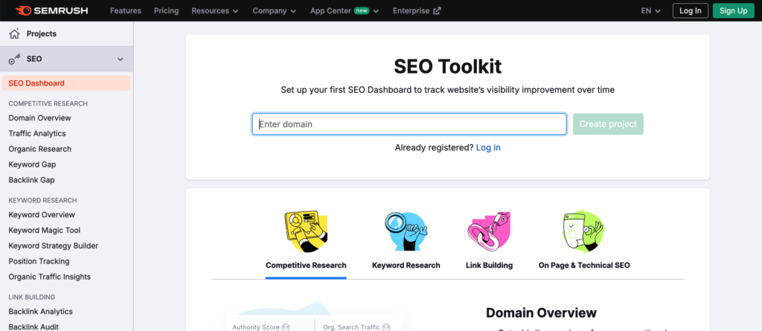Open Backlink Gap in the sidebar
762x331 pixels.
(31, 180)
